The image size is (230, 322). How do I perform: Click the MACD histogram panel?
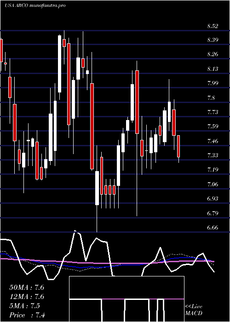(x=126, y=299)
